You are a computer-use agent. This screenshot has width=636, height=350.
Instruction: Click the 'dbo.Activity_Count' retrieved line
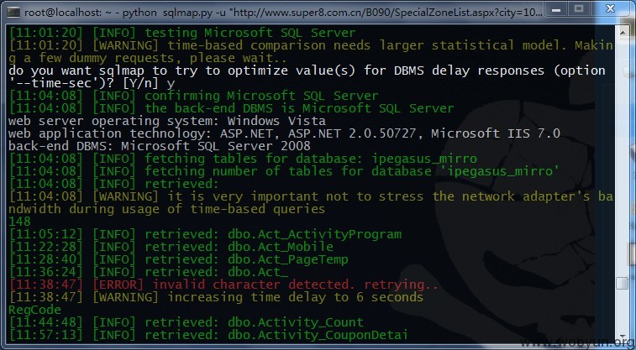click(x=187, y=322)
